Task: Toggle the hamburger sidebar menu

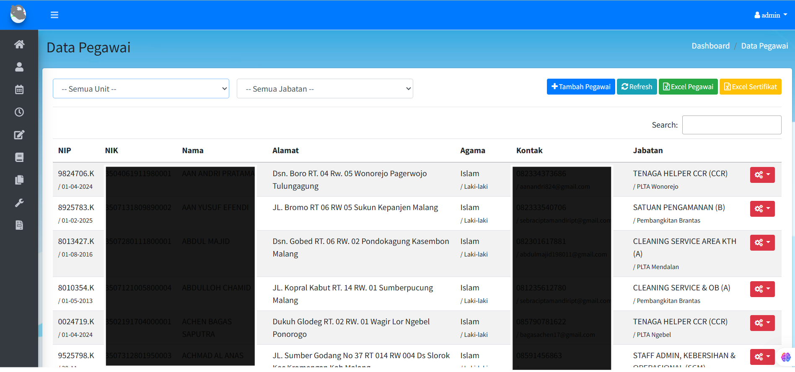Action: pyautogui.click(x=54, y=15)
